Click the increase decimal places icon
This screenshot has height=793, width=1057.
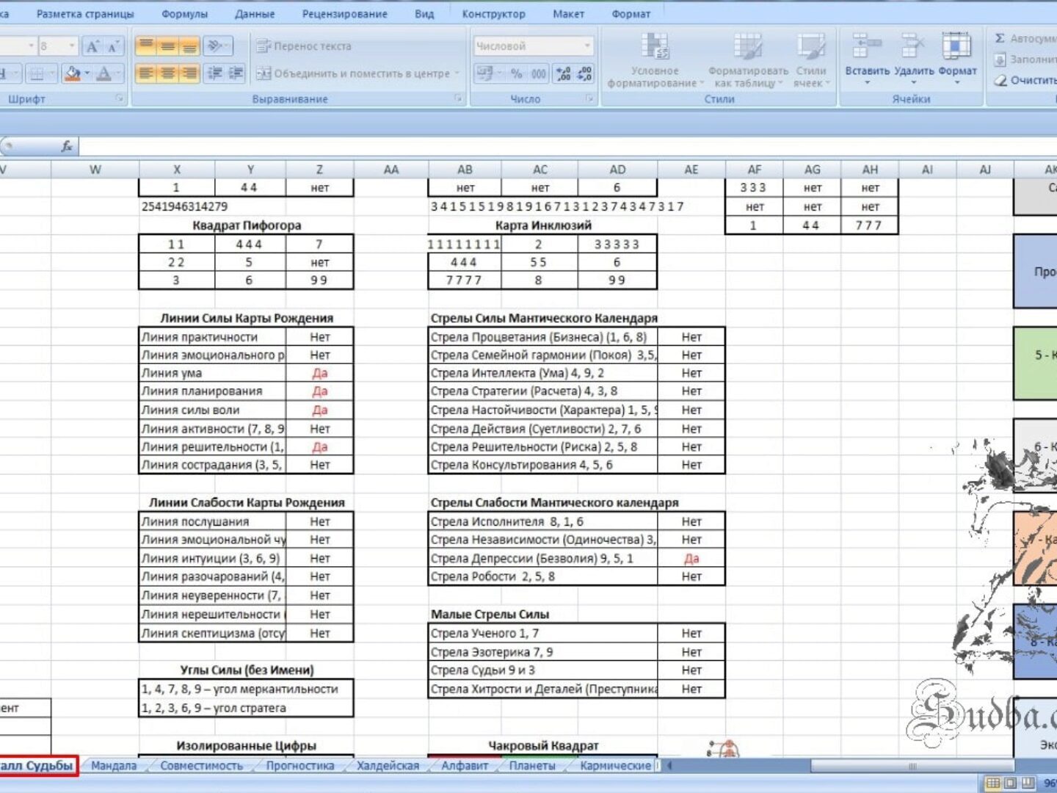pyautogui.click(x=563, y=73)
